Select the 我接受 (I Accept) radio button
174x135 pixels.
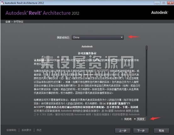pos(135,119)
